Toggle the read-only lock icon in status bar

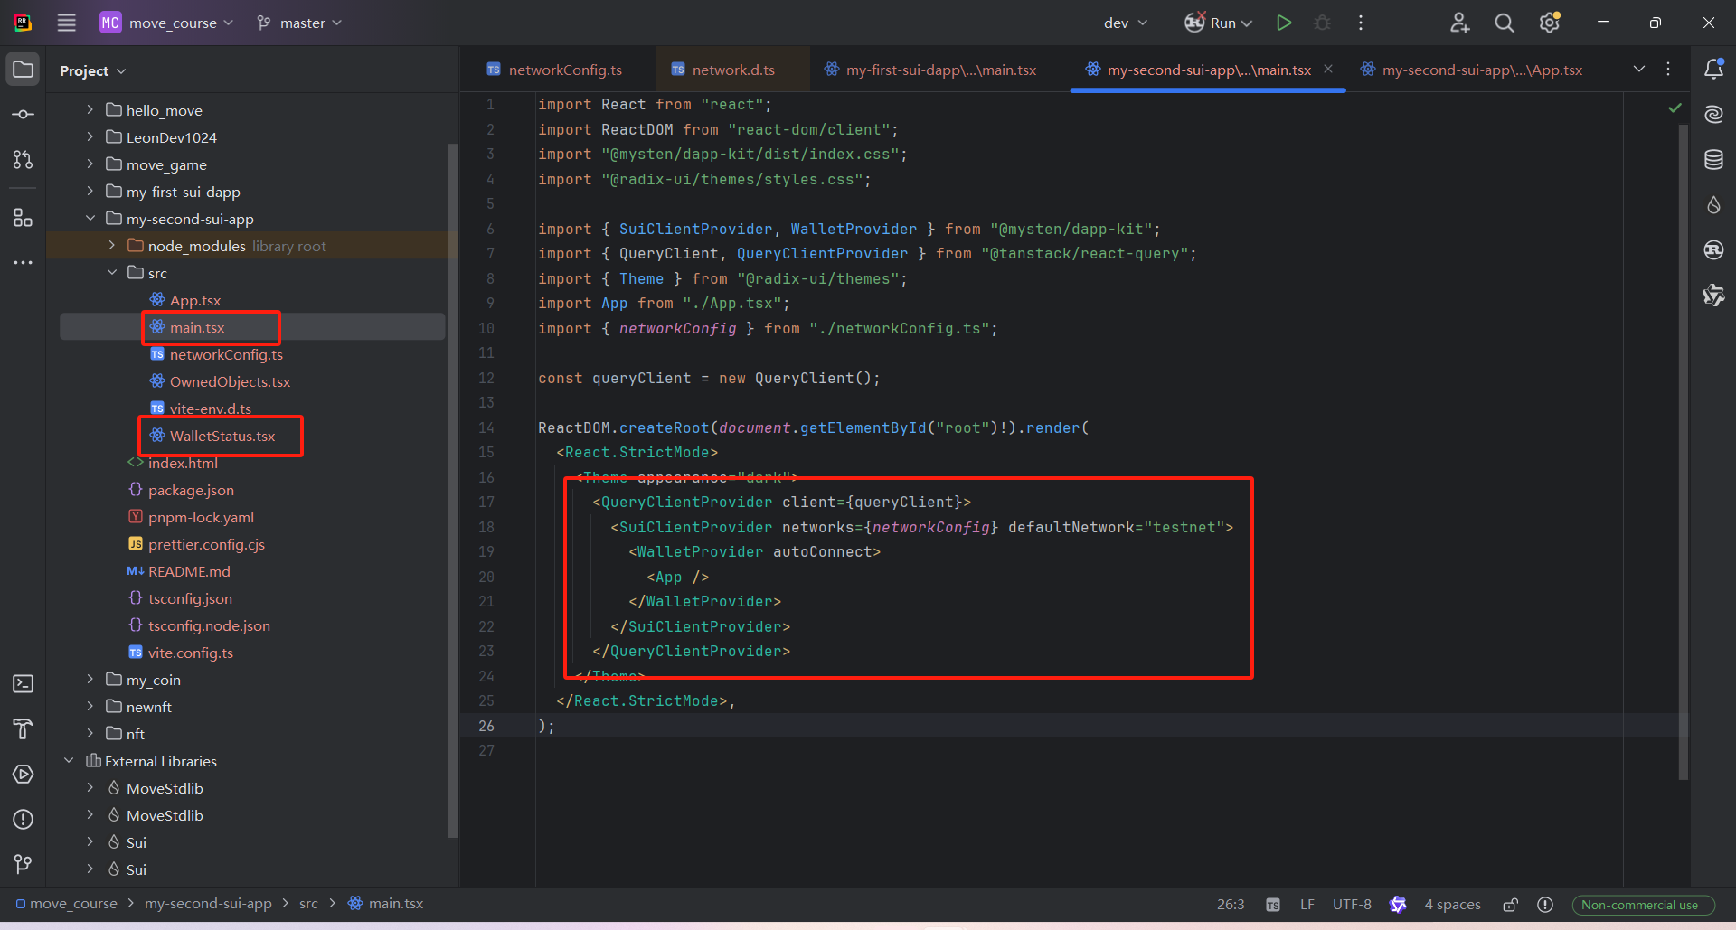coord(1510,905)
